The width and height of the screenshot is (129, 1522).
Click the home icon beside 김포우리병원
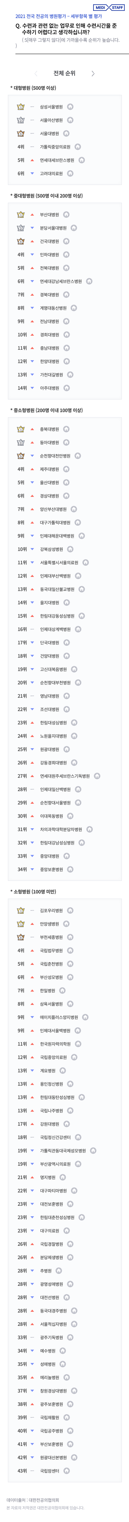pyautogui.click(x=70, y=910)
